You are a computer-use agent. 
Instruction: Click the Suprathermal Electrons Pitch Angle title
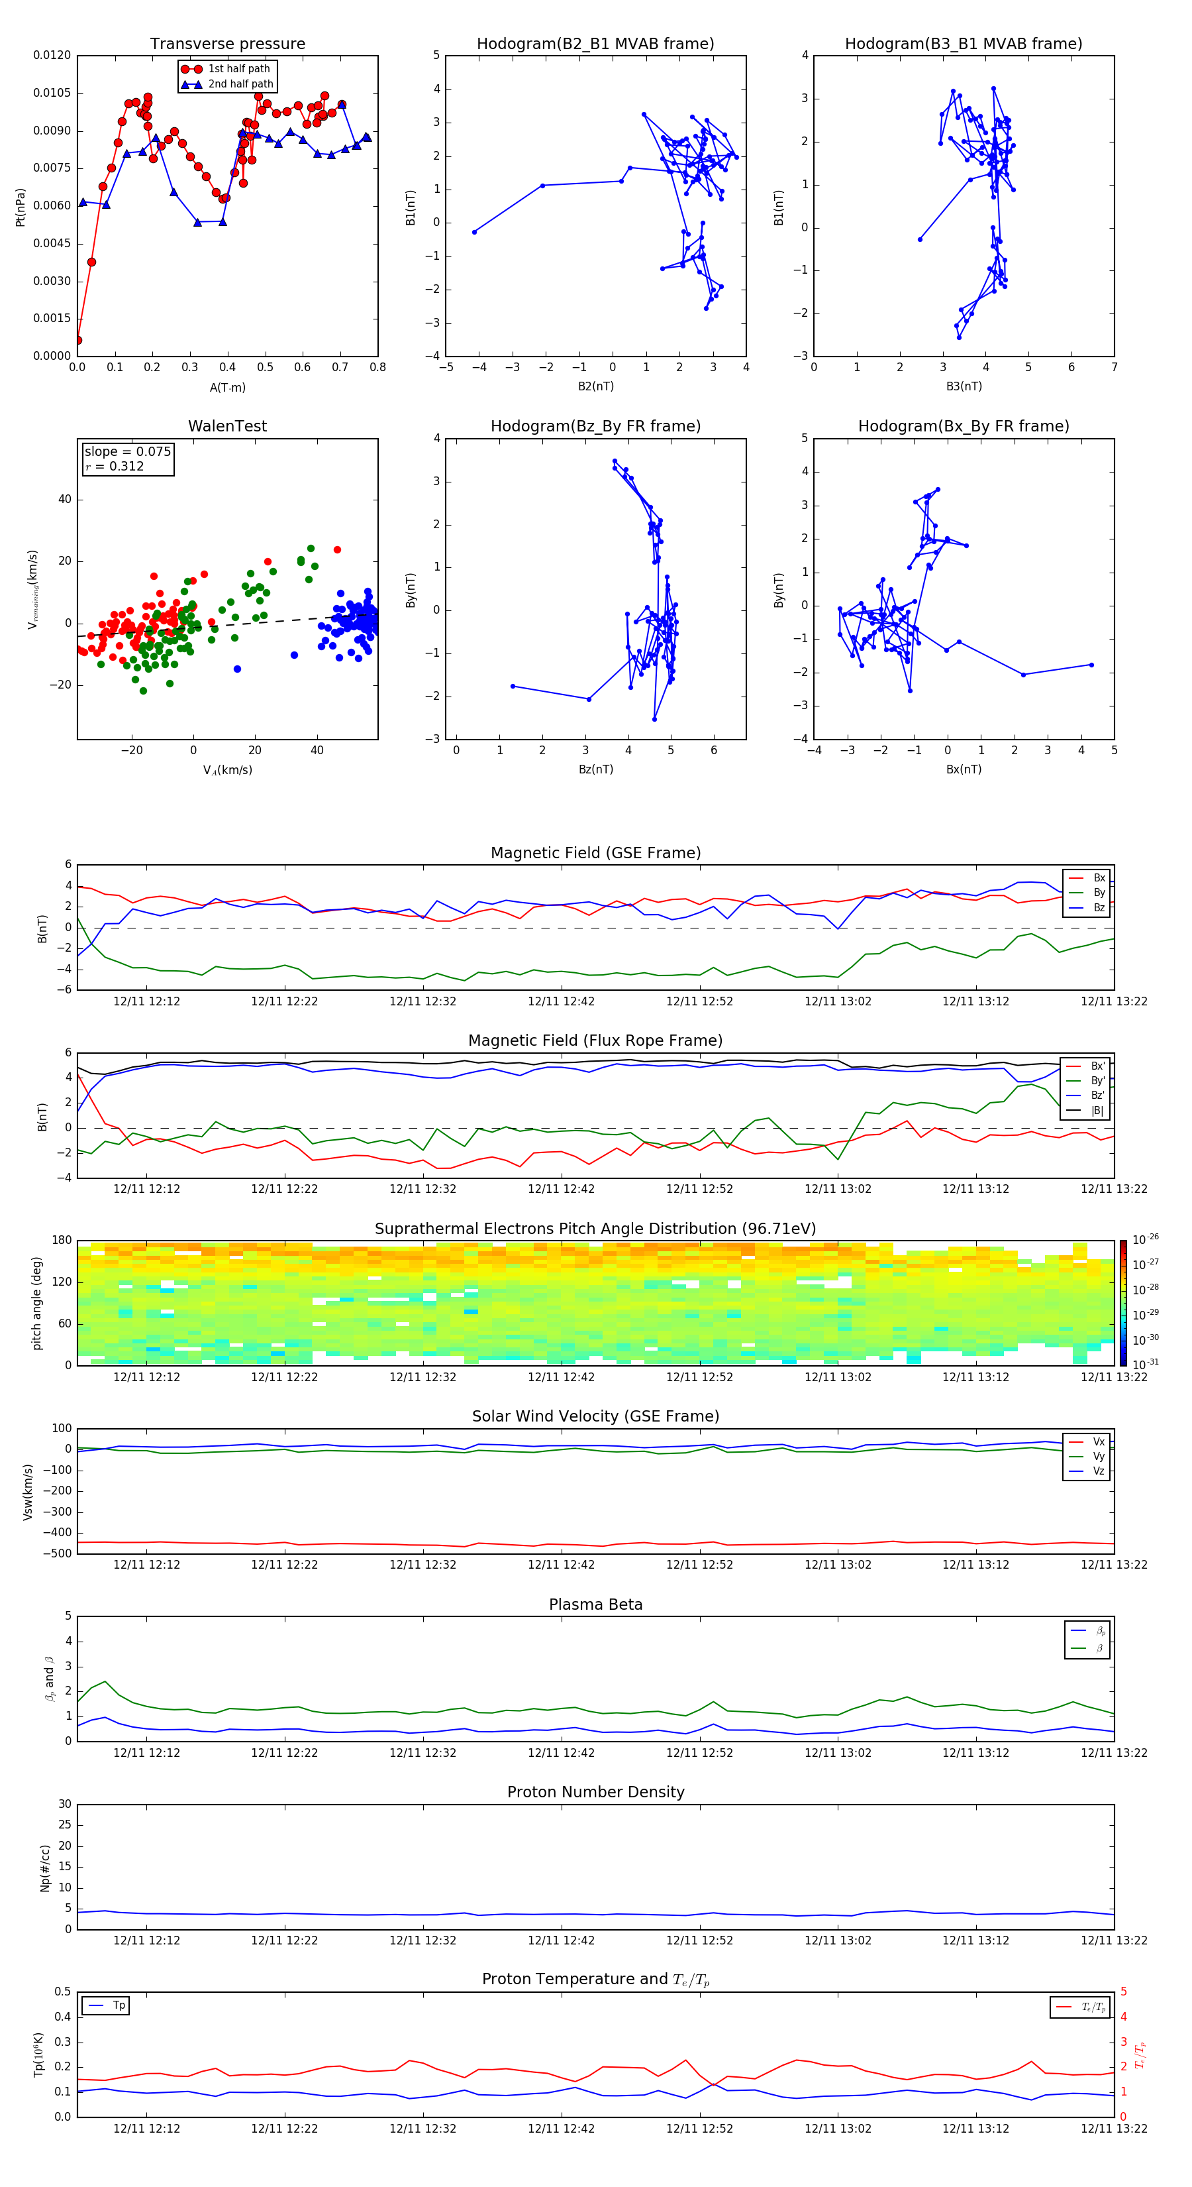[x=595, y=1229]
